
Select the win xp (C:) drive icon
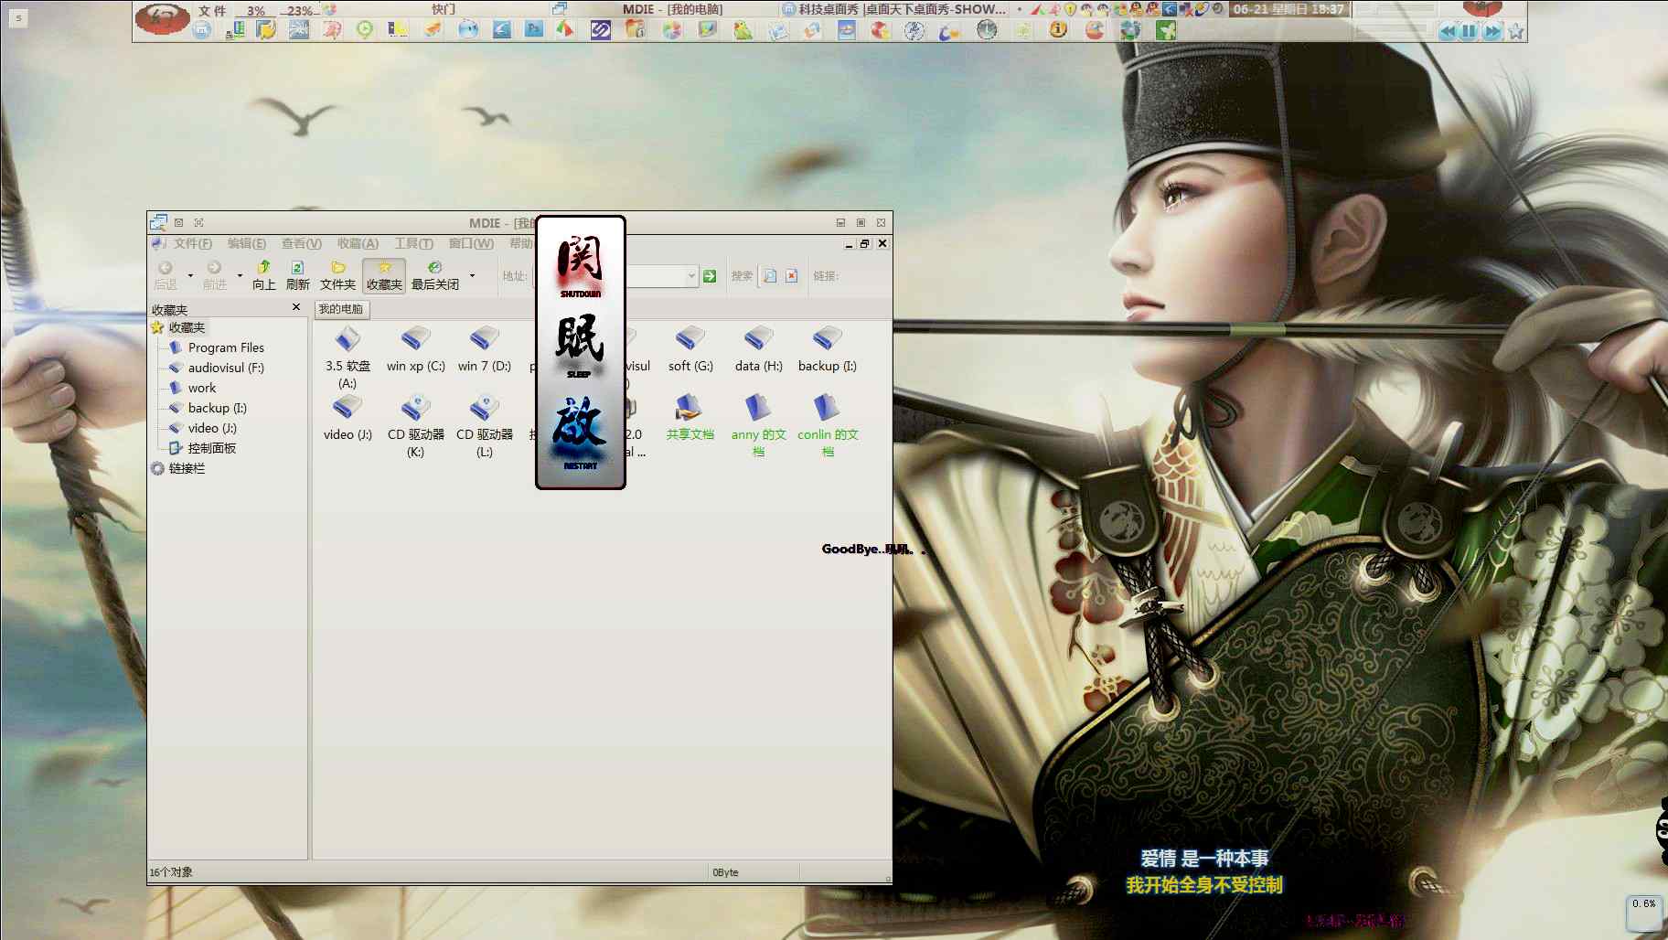coord(415,349)
